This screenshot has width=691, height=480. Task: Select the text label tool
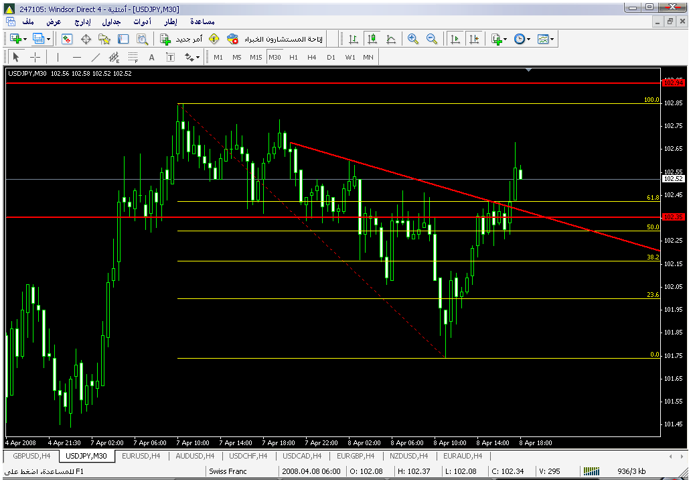[152, 57]
